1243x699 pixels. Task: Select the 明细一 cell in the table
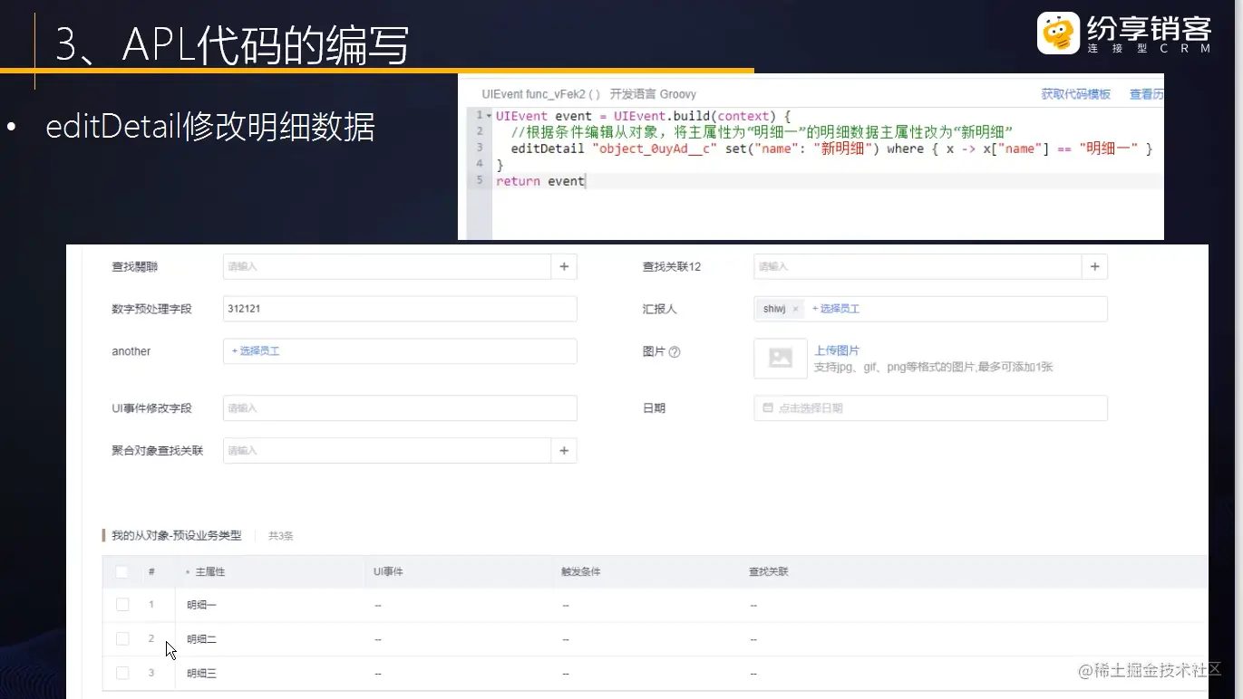pos(202,605)
